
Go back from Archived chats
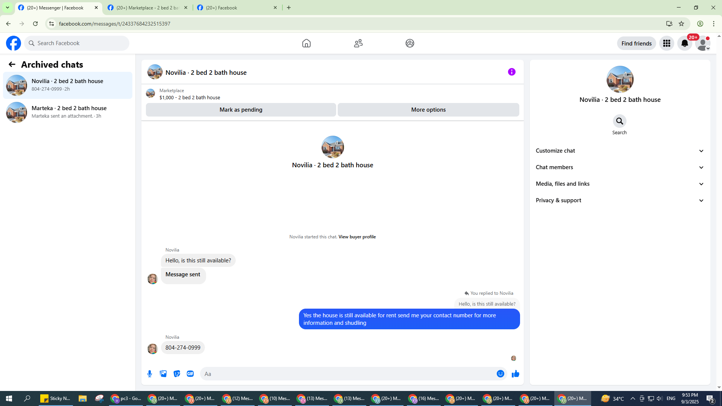tap(12, 64)
